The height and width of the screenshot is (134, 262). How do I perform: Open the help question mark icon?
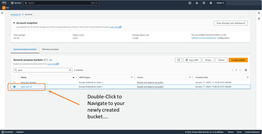pos(204,3)
